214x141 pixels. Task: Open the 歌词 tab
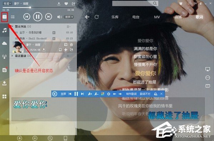point(199,17)
